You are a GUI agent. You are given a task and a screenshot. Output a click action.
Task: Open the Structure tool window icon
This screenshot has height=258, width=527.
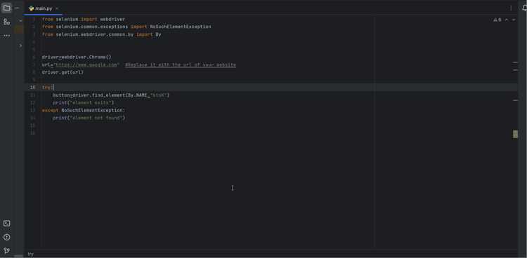point(6,22)
